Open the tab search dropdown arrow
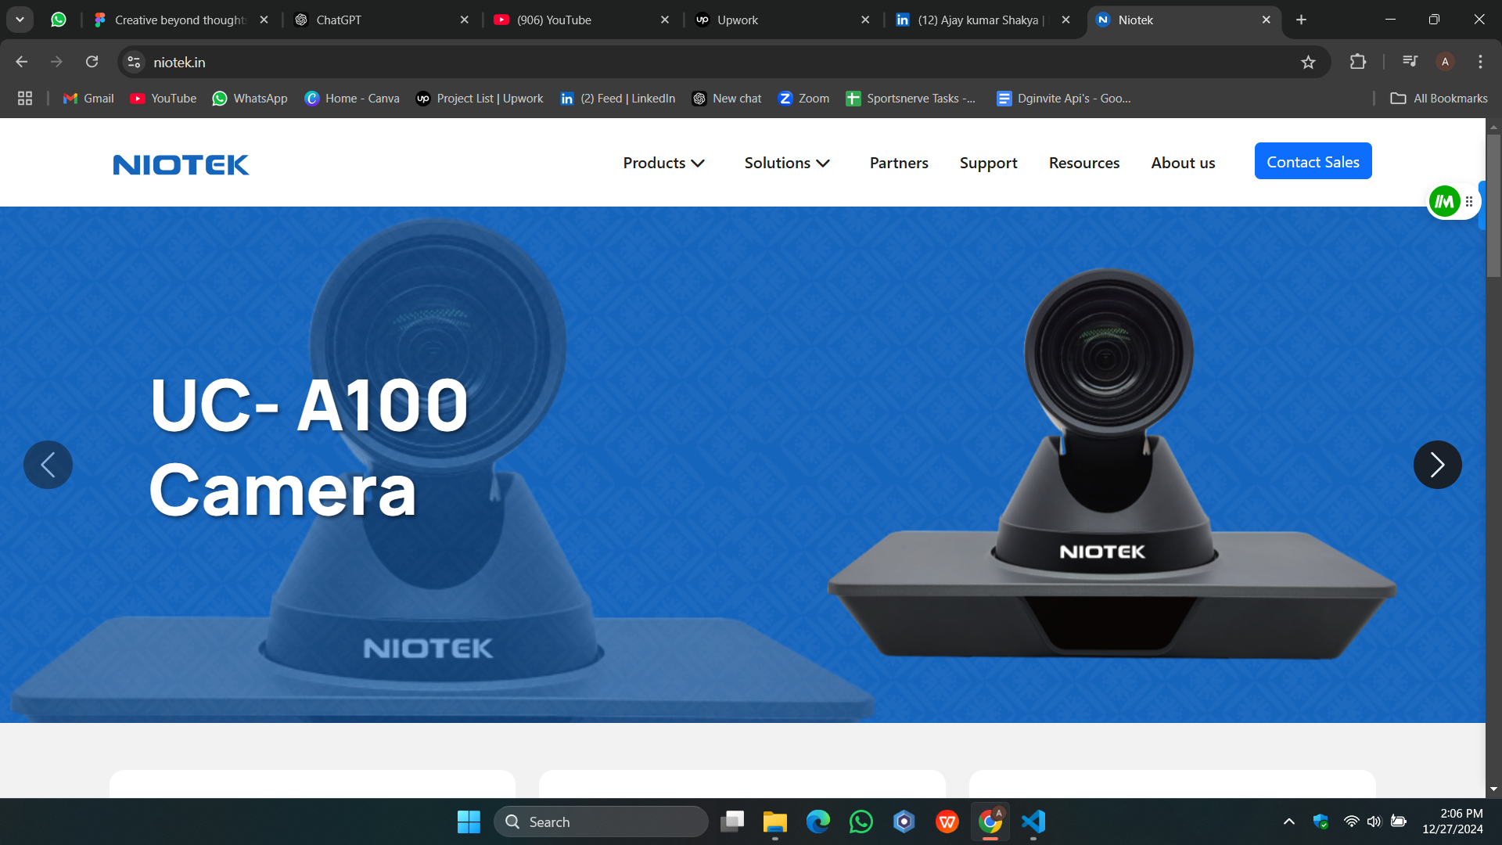Image resolution: width=1502 pixels, height=845 pixels. tap(20, 20)
